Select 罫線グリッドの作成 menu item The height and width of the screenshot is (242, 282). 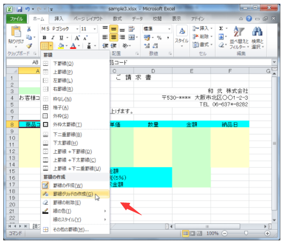[75, 194]
